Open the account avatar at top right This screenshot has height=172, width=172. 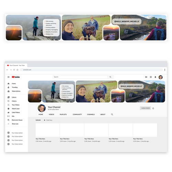tap(161, 77)
